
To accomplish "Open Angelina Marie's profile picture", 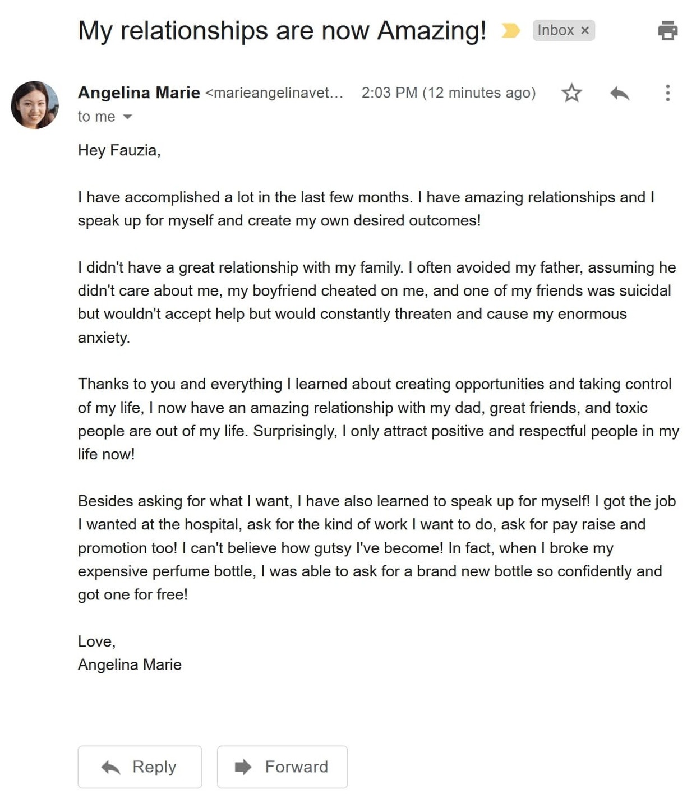I will [x=35, y=105].
